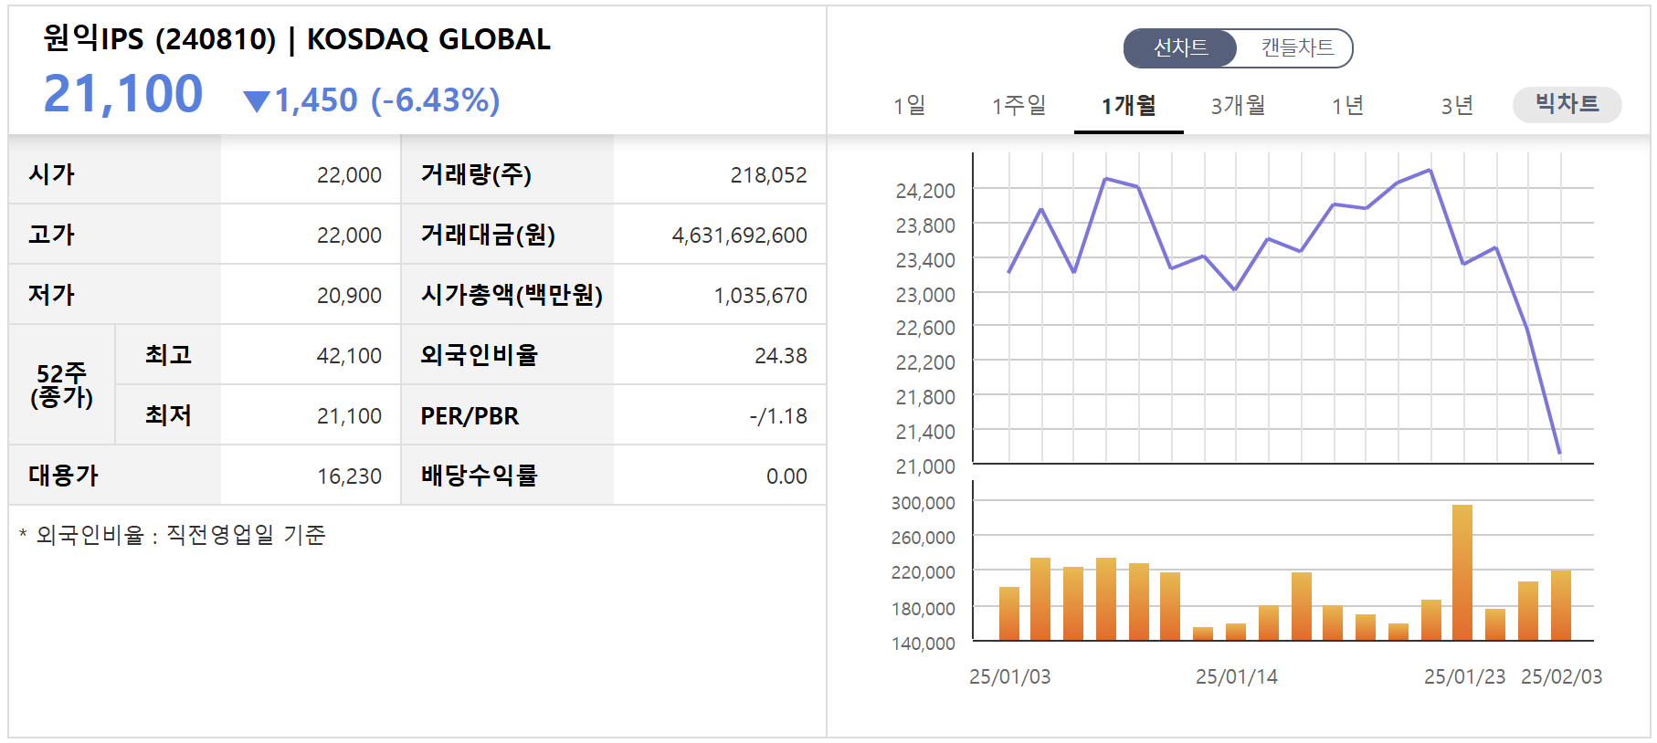Click the price line endpoint at 25/02/03
Screen dimensions: 1657x743
tap(1559, 452)
